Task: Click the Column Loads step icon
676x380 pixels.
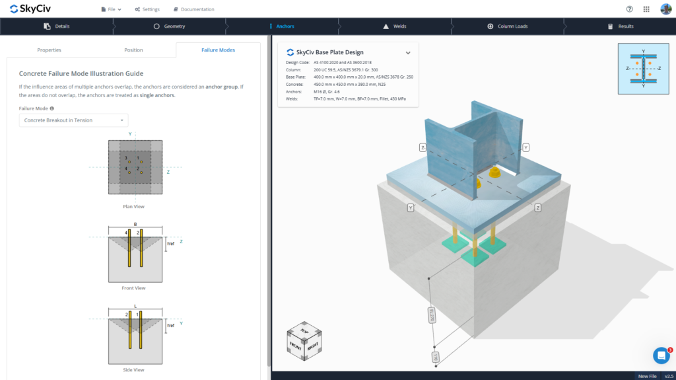Action: click(490, 26)
